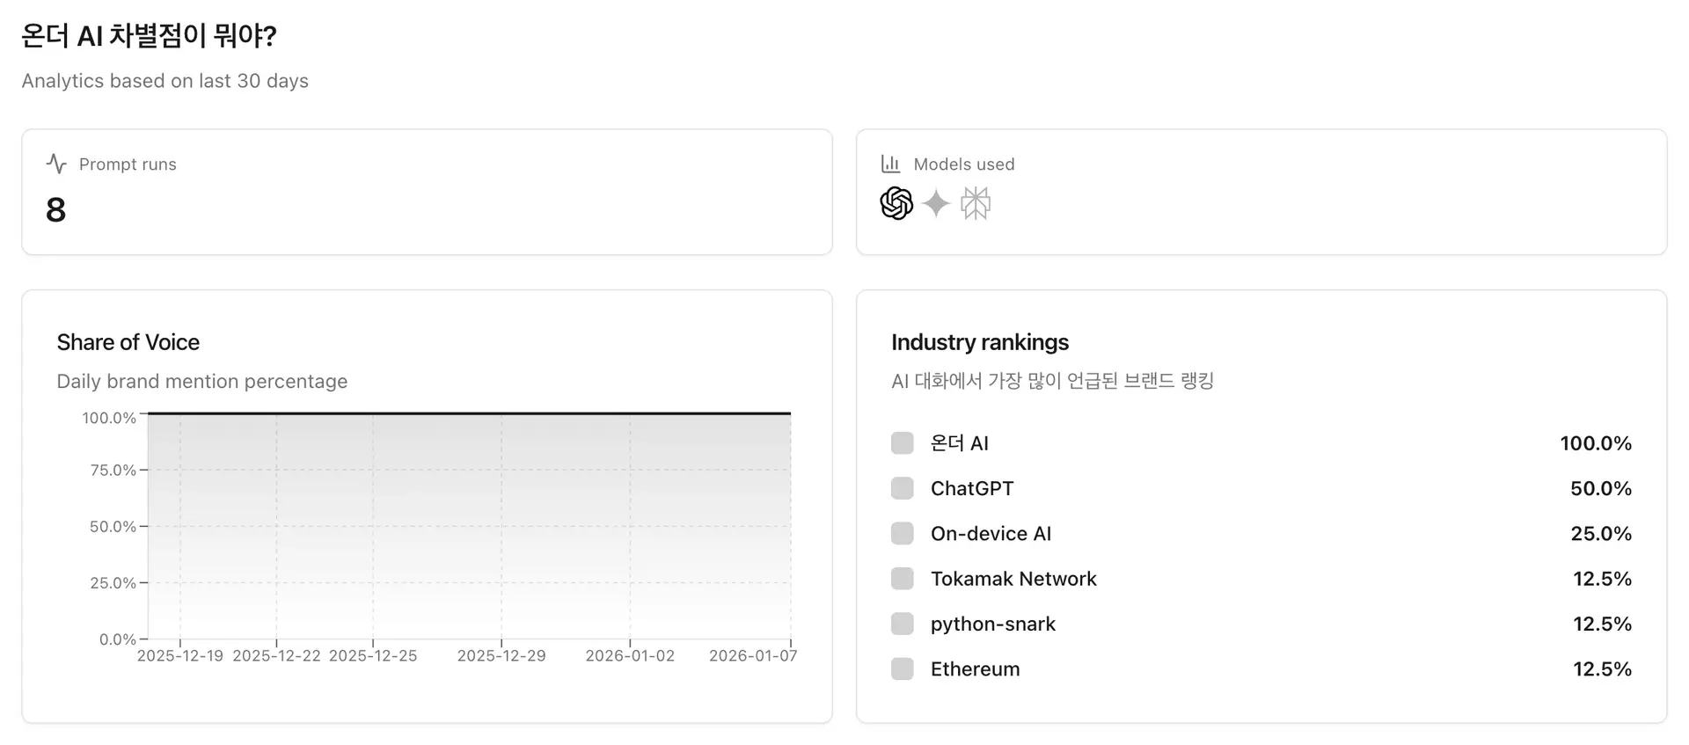This screenshot has height=745, width=1689.
Task: Click the OpenAI ChatGPT model icon
Action: 896,203
